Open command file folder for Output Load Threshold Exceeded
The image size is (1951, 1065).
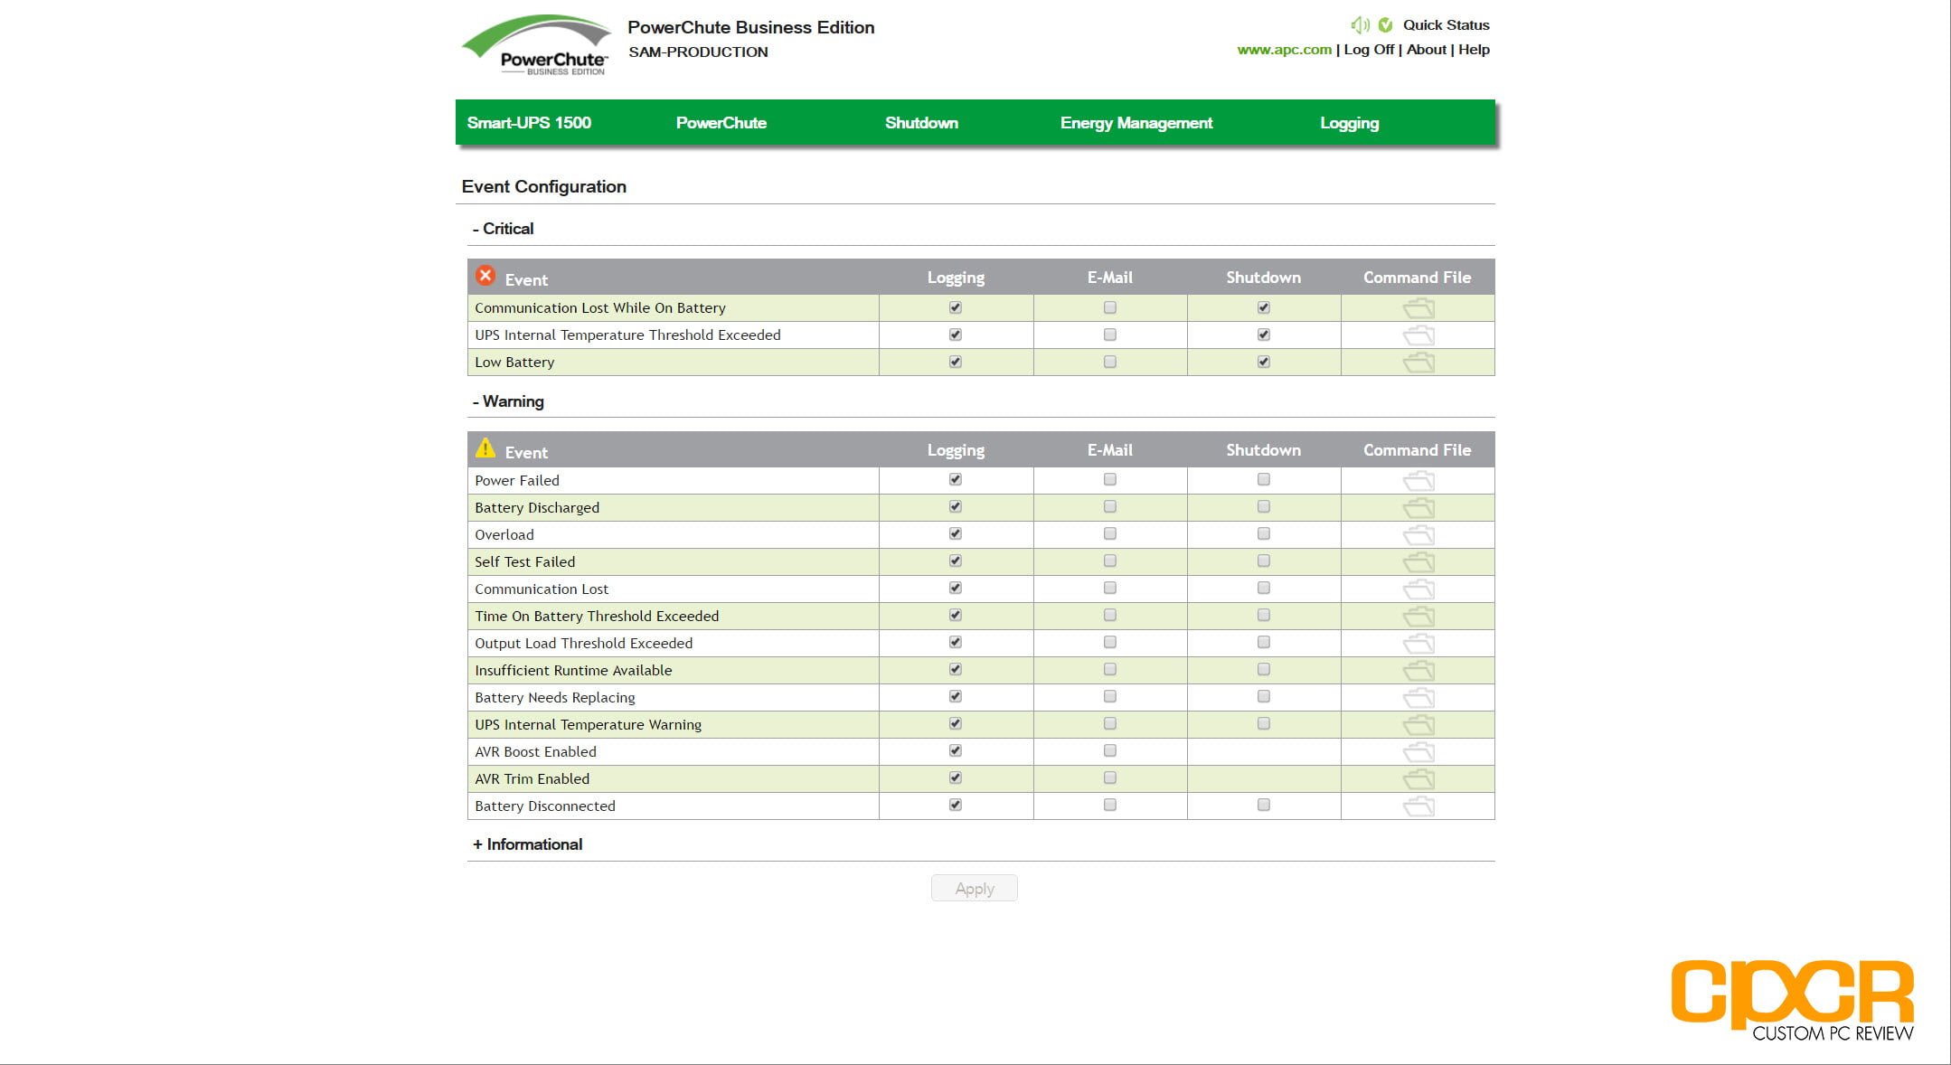coord(1418,644)
